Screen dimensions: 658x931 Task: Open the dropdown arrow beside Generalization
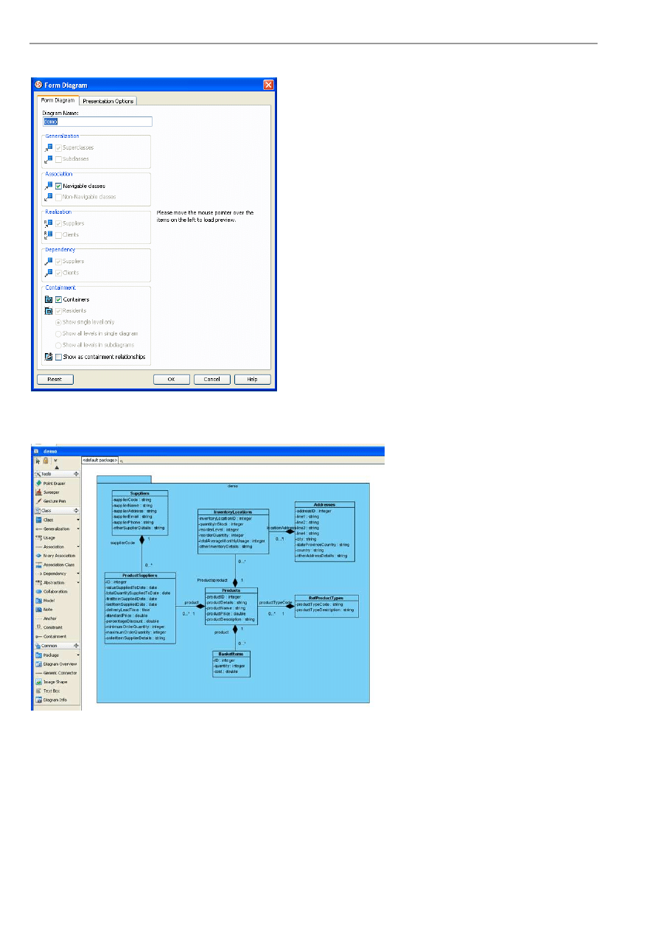click(x=78, y=529)
